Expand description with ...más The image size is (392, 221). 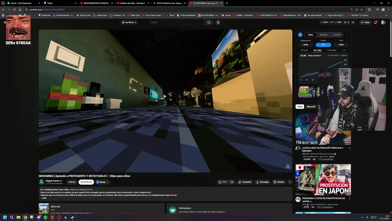coord(43,198)
